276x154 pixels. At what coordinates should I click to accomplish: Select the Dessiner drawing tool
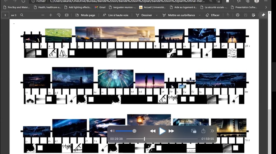pos(144,15)
